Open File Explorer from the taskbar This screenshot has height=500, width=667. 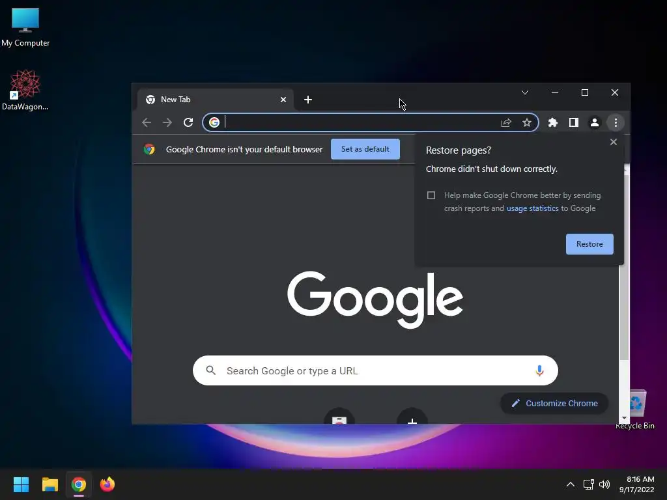pos(50,484)
